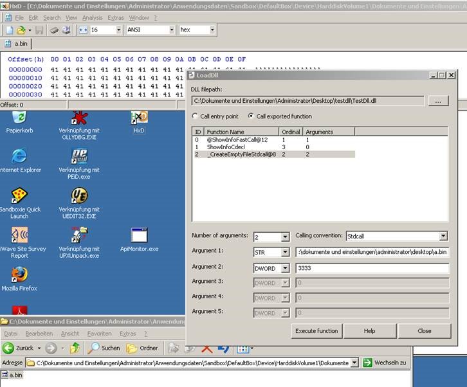The image size is (467, 387).
Task: Click the views icon in Explorer toolbar
Action: [243, 348]
